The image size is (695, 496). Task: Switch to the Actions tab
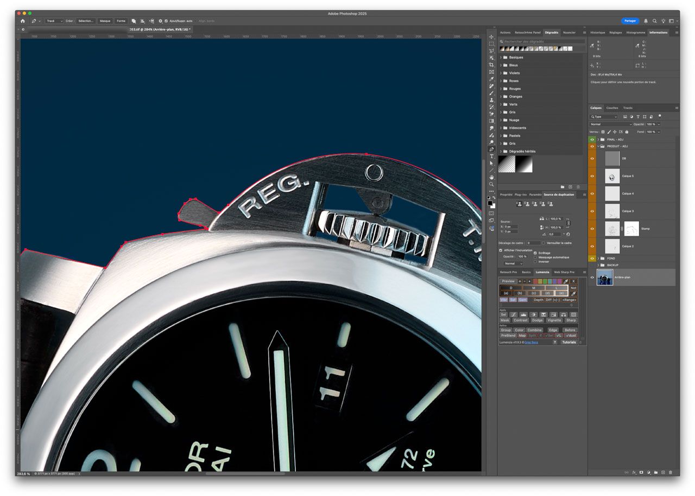[x=506, y=33]
